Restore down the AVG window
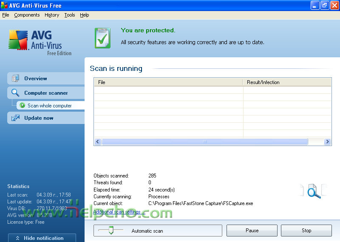 325,6
